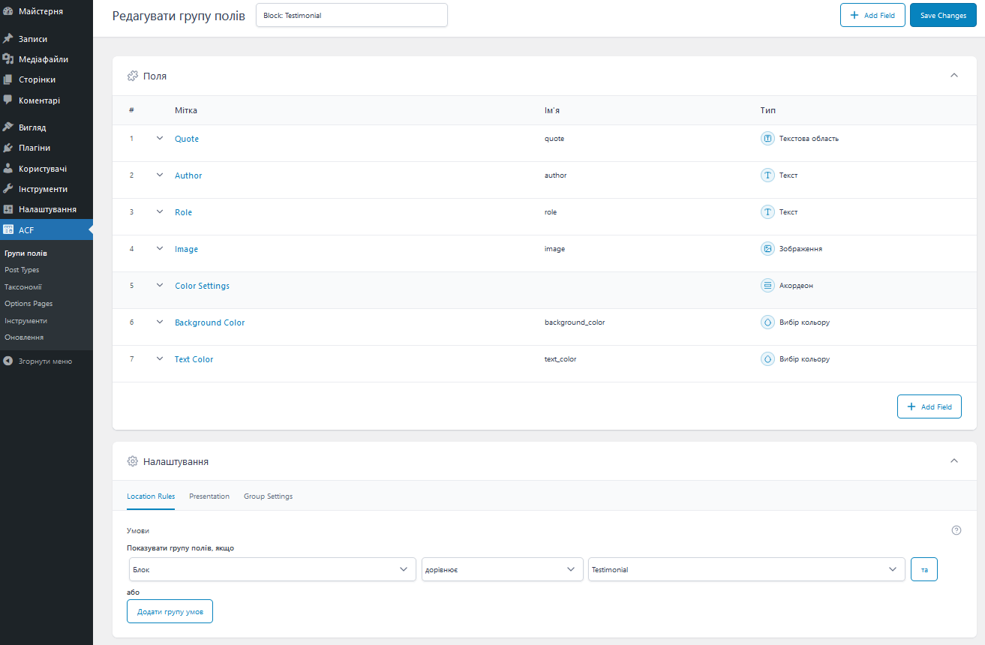This screenshot has height=645, width=985.
Task: Click the та button to add rule
Action: pyautogui.click(x=924, y=569)
